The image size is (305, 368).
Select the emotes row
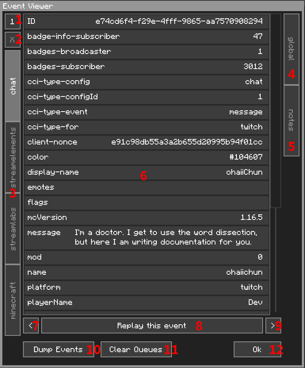tap(147, 187)
